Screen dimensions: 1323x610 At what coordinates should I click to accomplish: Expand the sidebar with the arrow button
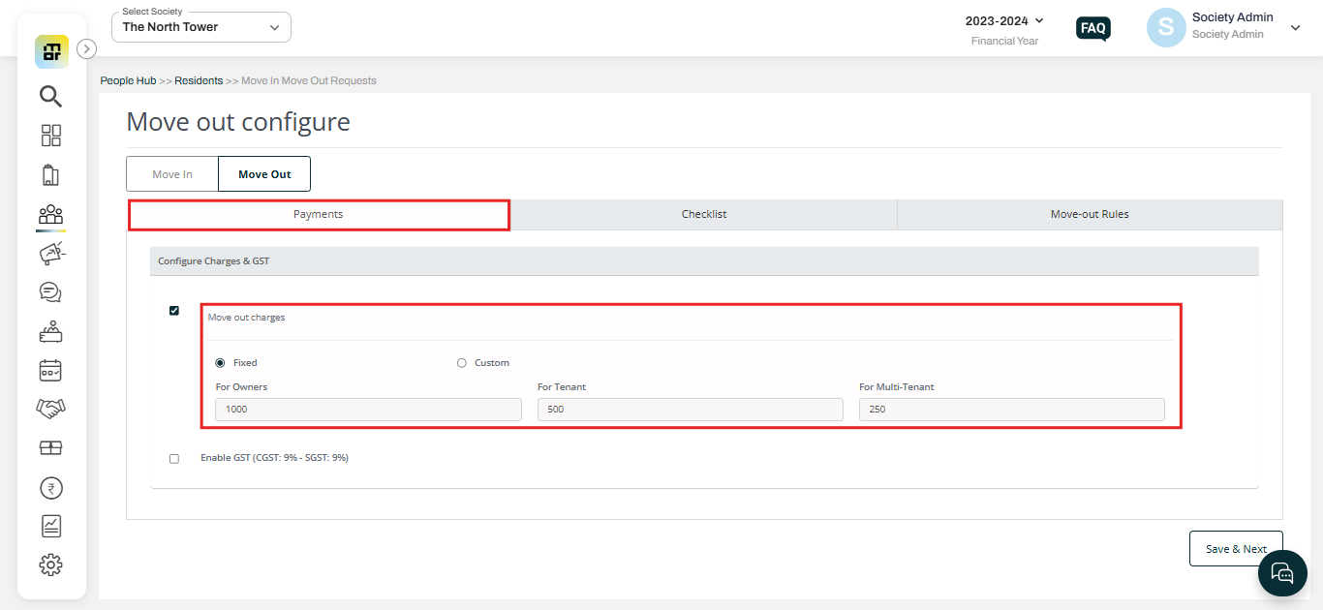86,48
